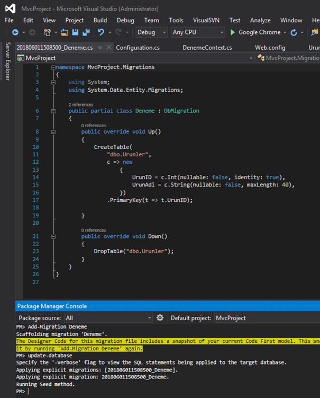Screen dimensions: 320x398
Task: Click the Save All icon
Action: [86, 32]
